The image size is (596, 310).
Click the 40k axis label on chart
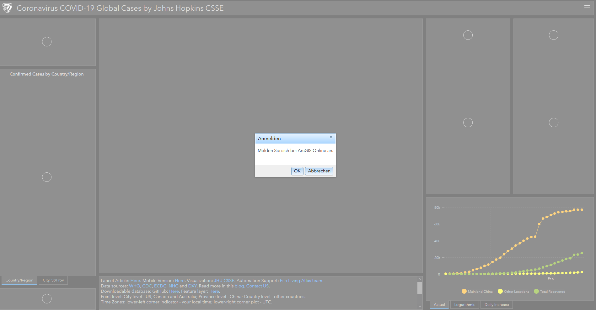click(437, 241)
